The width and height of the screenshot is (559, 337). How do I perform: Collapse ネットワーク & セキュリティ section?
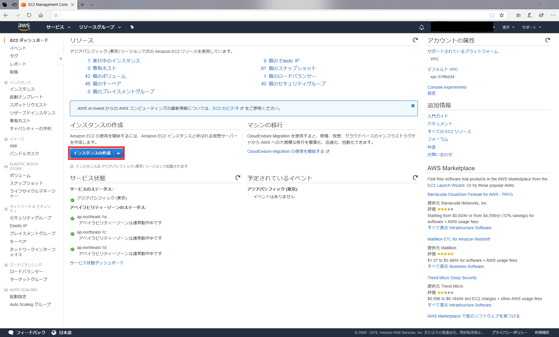tap(6, 209)
